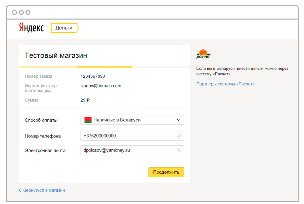This screenshot has height=204, width=304.
Task: Click the Сумма label
Action: click(x=32, y=100)
